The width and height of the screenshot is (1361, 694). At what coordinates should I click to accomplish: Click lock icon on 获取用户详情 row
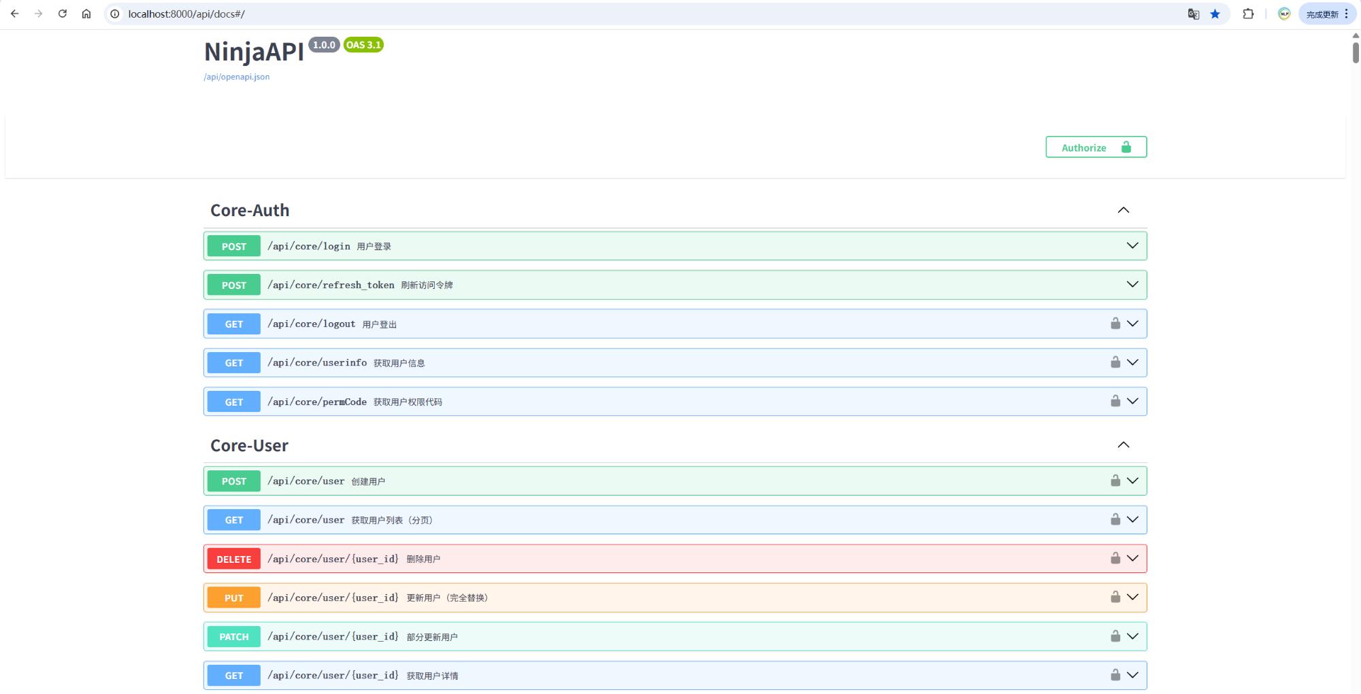tap(1115, 674)
